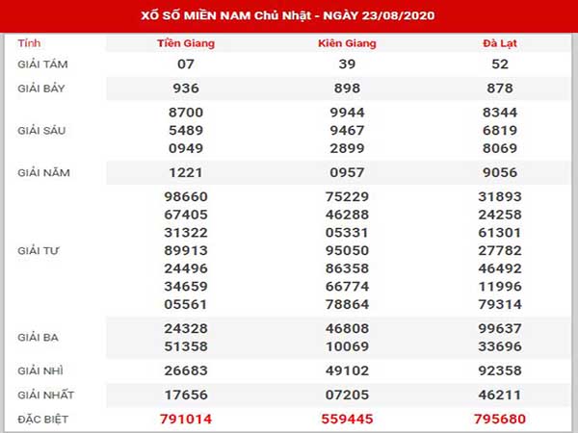Select the GIẢI NHẤT row label

coord(46,395)
